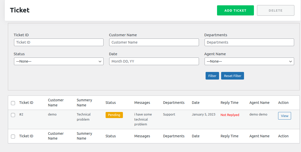Open the Agent Name dropdown
301x152 pixels.
click(249, 61)
